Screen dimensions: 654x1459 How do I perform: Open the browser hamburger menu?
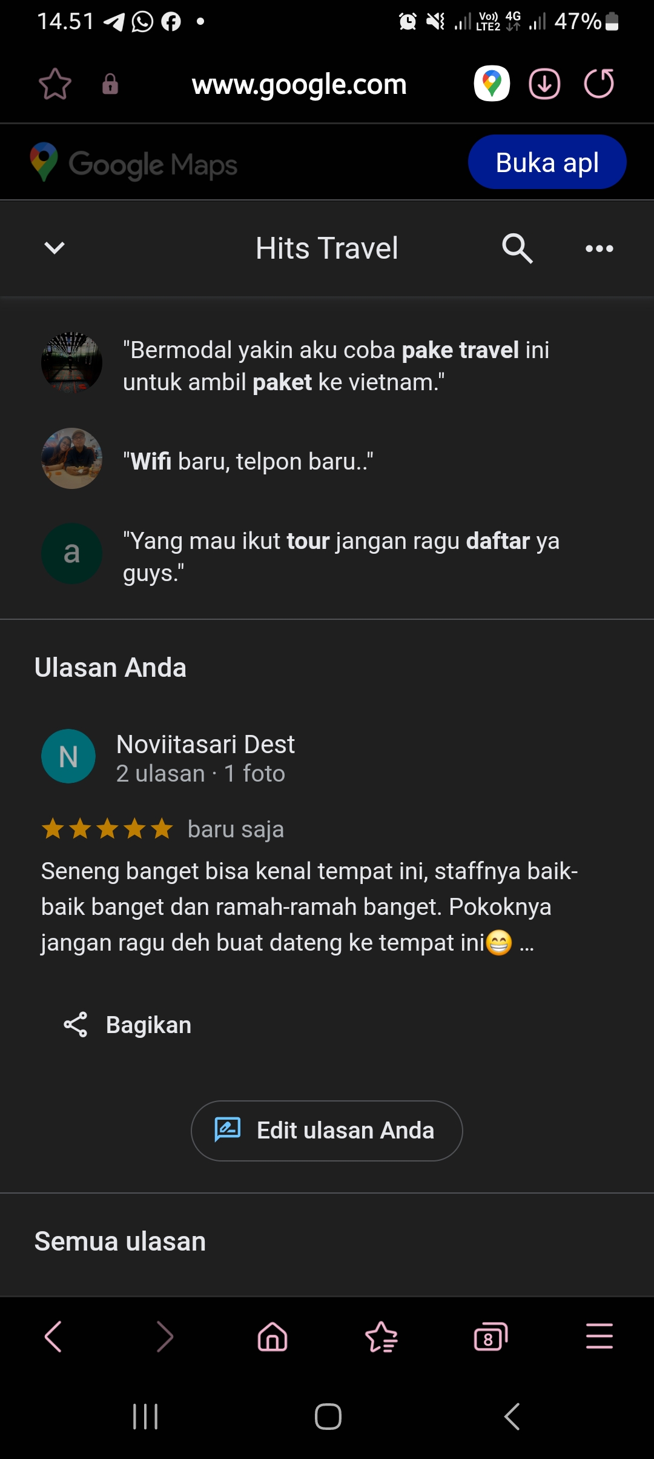click(x=599, y=1336)
